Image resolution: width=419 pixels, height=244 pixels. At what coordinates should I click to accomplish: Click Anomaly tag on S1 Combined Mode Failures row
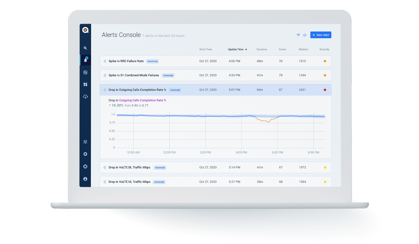(168, 76)
